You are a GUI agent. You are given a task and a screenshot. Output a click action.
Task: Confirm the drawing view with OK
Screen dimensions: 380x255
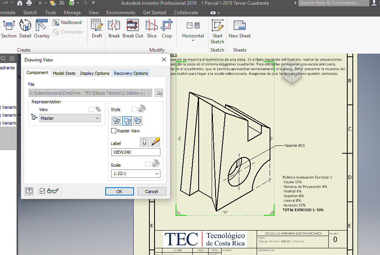tap(119, 191)
